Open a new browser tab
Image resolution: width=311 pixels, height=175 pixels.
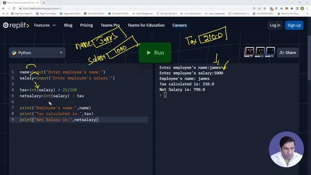coord(44,3)
